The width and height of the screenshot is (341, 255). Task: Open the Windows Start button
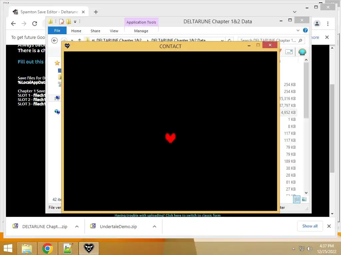coord(8,248)
